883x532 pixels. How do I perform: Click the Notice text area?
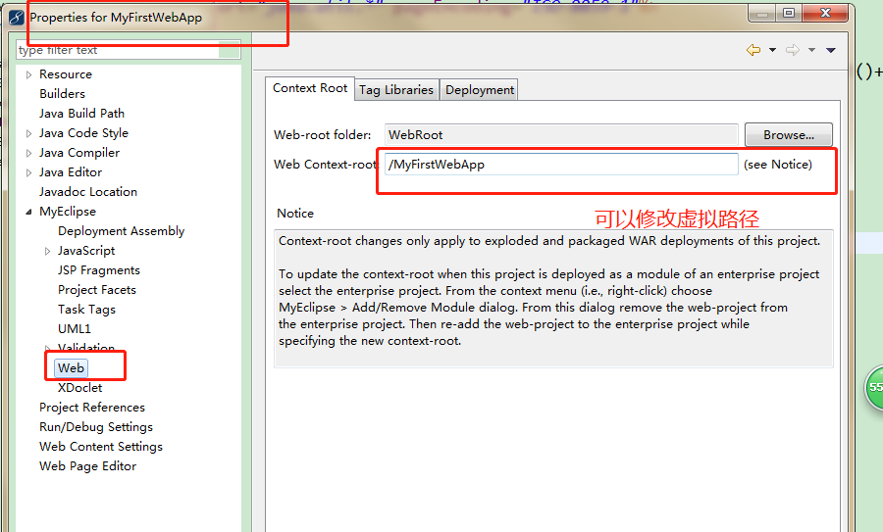click(x=553, y=299)
